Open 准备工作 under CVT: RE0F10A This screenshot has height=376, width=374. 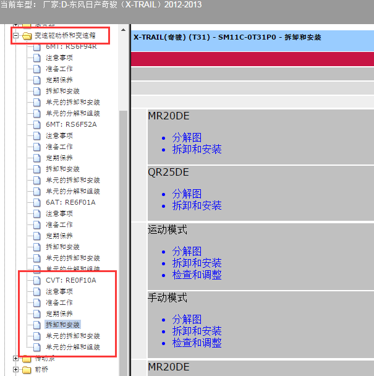point(59,302)
